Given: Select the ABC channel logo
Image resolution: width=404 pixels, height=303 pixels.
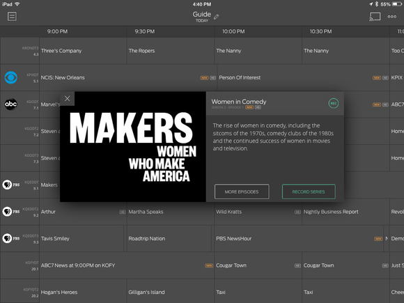Looking at the screenshot, I should 11,104.
